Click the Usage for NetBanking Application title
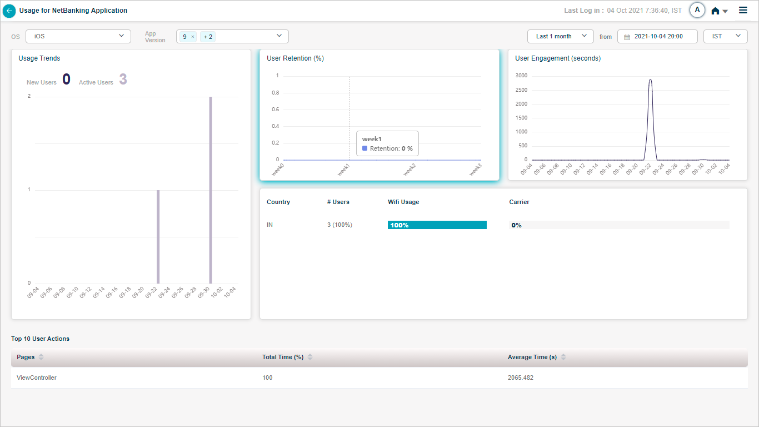Image resolution: width=759 pixels, height=427 pixels. [73, 10]
